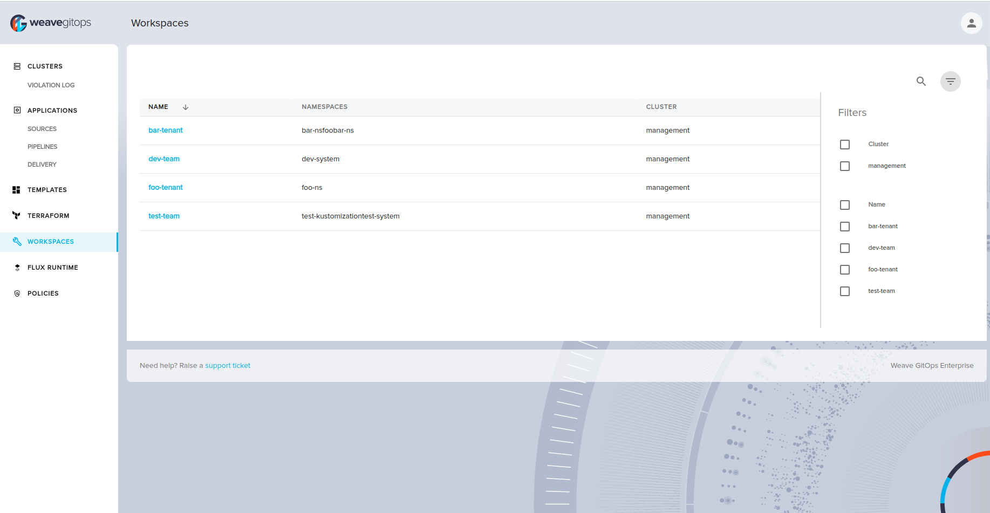Image resolution: width=990 pixels, height=513 pixels.
Task: Click the CLUSTER column header
Action: (x=661, y=107)
